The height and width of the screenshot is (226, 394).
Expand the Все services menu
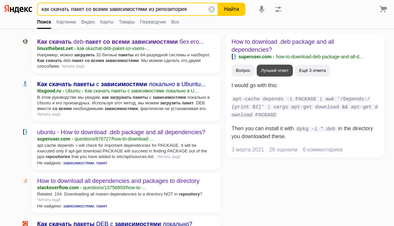coord(175,22)
